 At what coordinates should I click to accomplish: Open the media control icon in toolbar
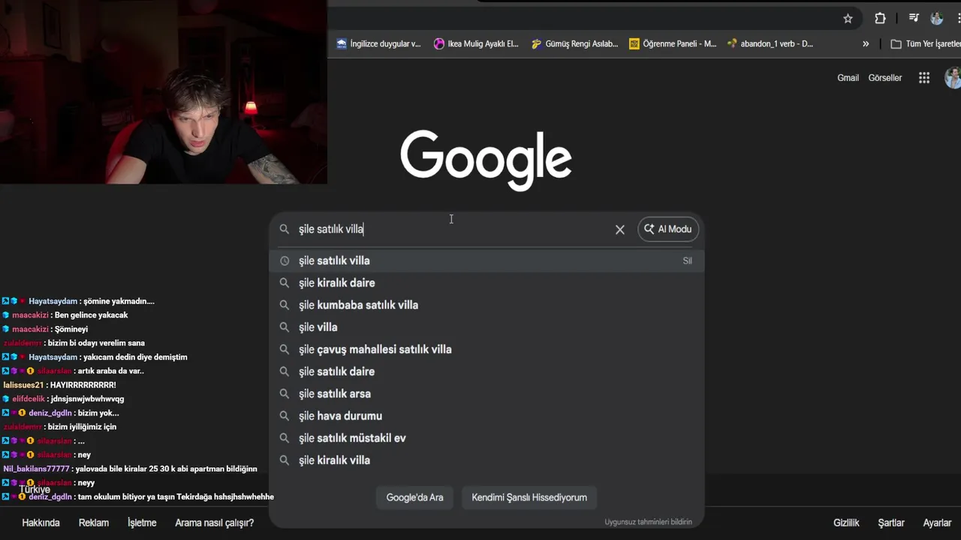pyautogui.click(x=914, y=19)
